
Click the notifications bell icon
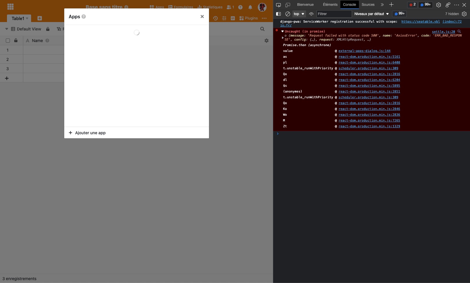pos(250,7)
